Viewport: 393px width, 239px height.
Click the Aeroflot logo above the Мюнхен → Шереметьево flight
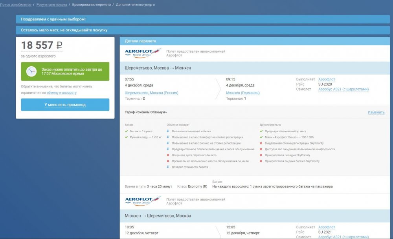(143, 201)
